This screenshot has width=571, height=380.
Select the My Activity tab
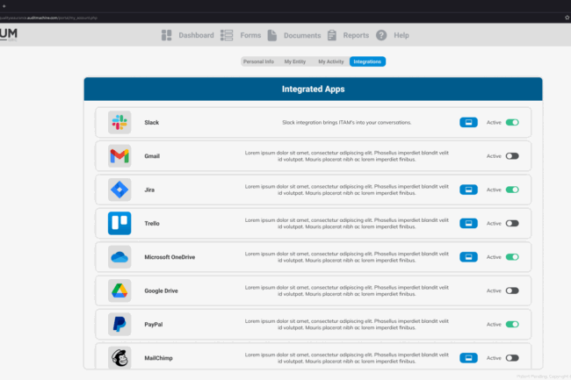331,61
